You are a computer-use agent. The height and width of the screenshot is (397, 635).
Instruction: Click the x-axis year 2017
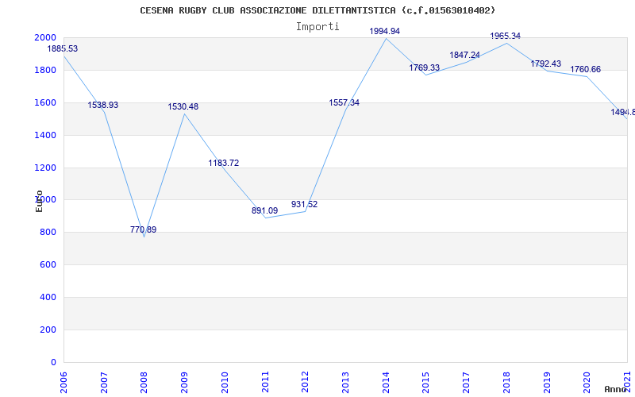click(467, 383)
